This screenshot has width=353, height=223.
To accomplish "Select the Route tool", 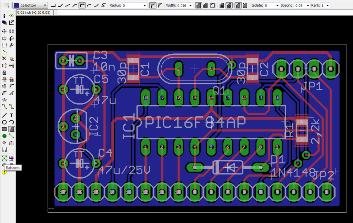I will [4, 107].
